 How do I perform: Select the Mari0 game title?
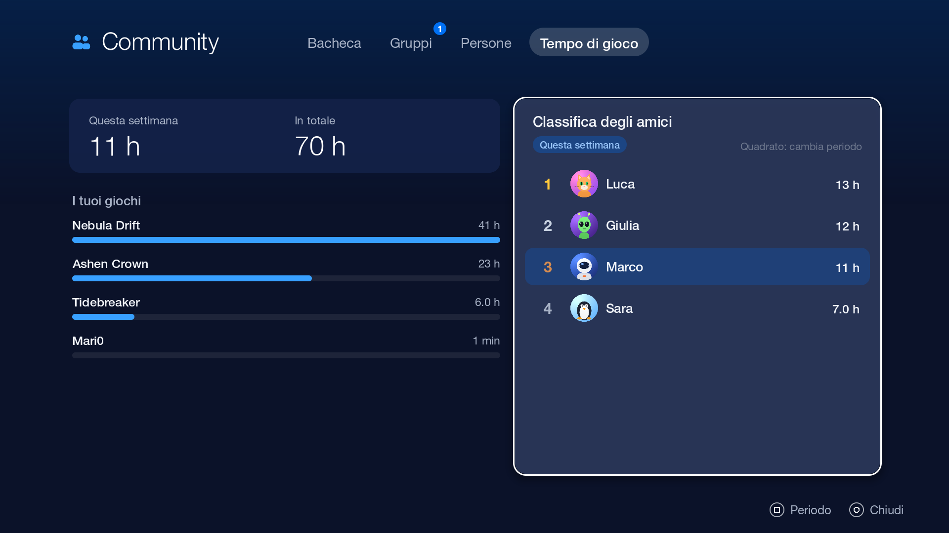coord(87,341)
